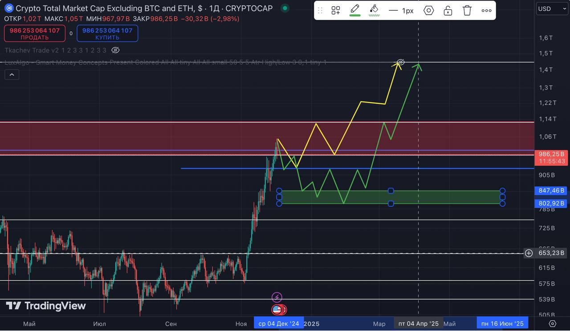Click the change value −30,32 B (−2,98%)
Viewport: 570px width, 331px height.
(x=210, y=19)
